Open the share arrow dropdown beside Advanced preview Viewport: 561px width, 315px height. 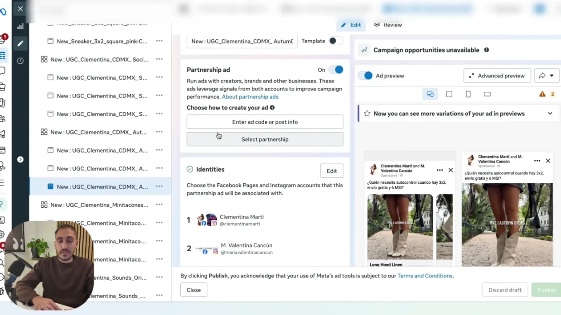click(x=546, y=76)
